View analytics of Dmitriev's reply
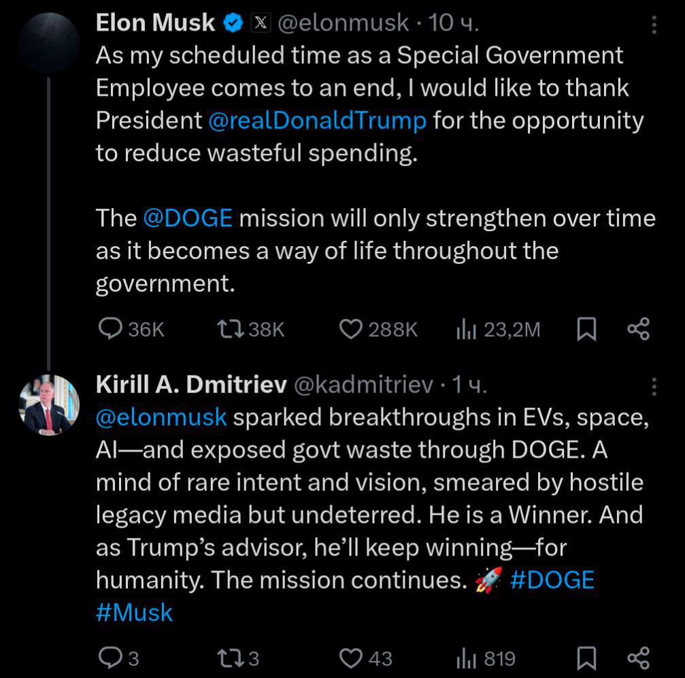Image resolution: width=685 pixels, height=678 pixels. 465,658
